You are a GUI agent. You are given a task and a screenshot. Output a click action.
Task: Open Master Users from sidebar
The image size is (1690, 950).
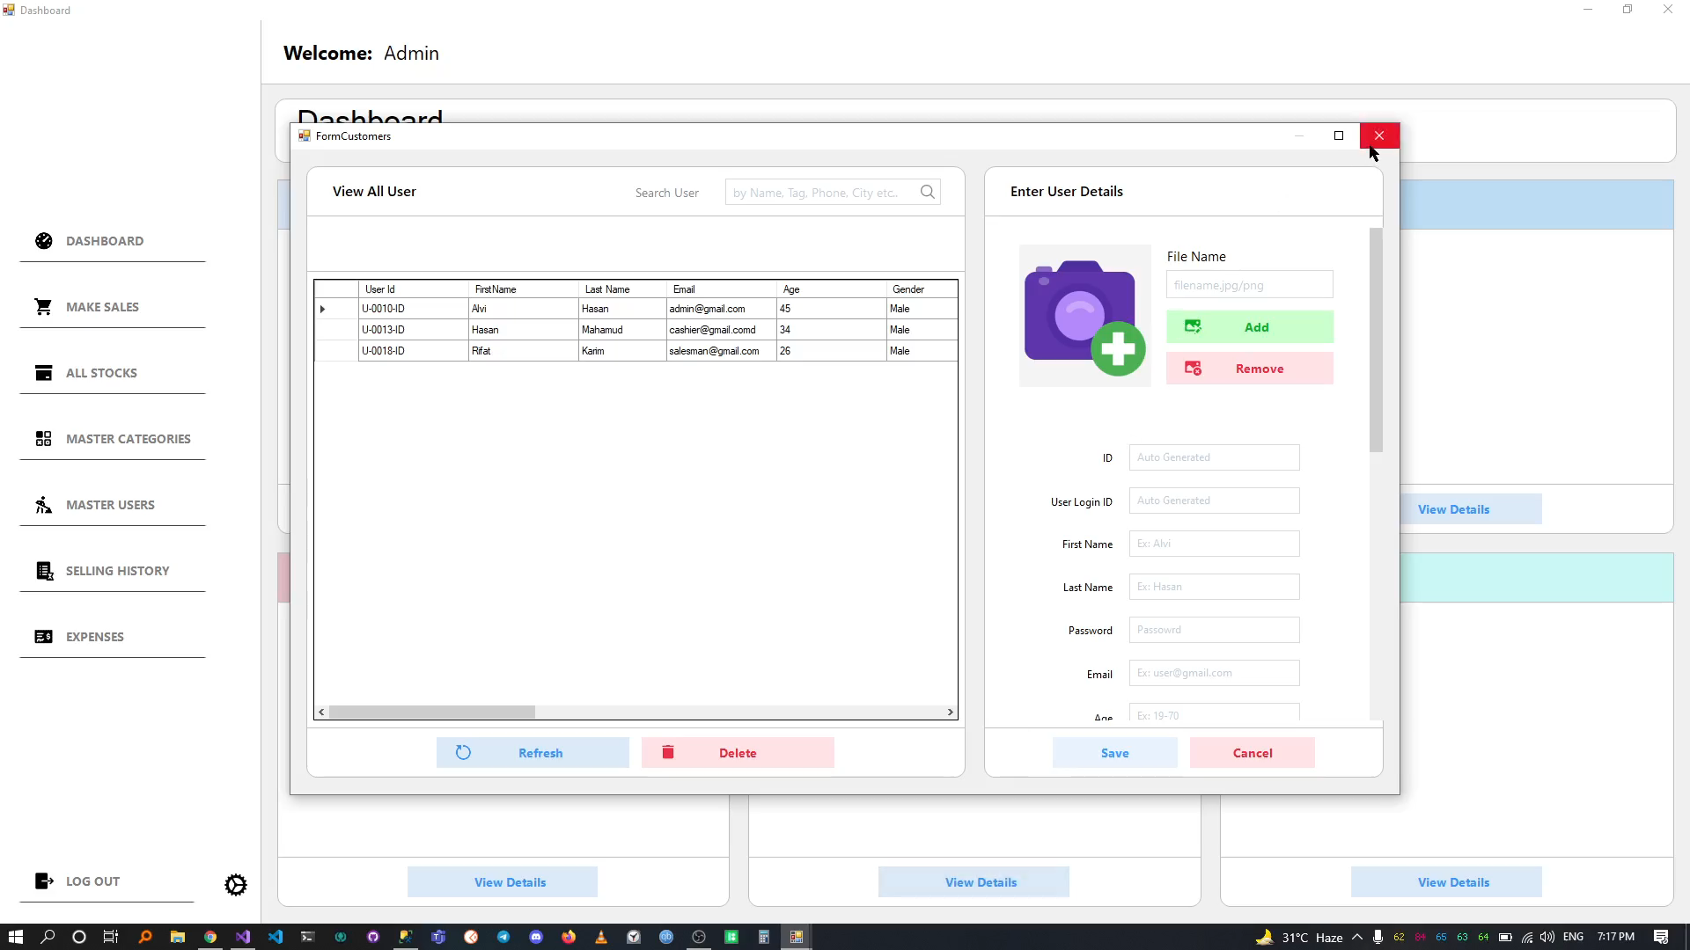point(110,505)
